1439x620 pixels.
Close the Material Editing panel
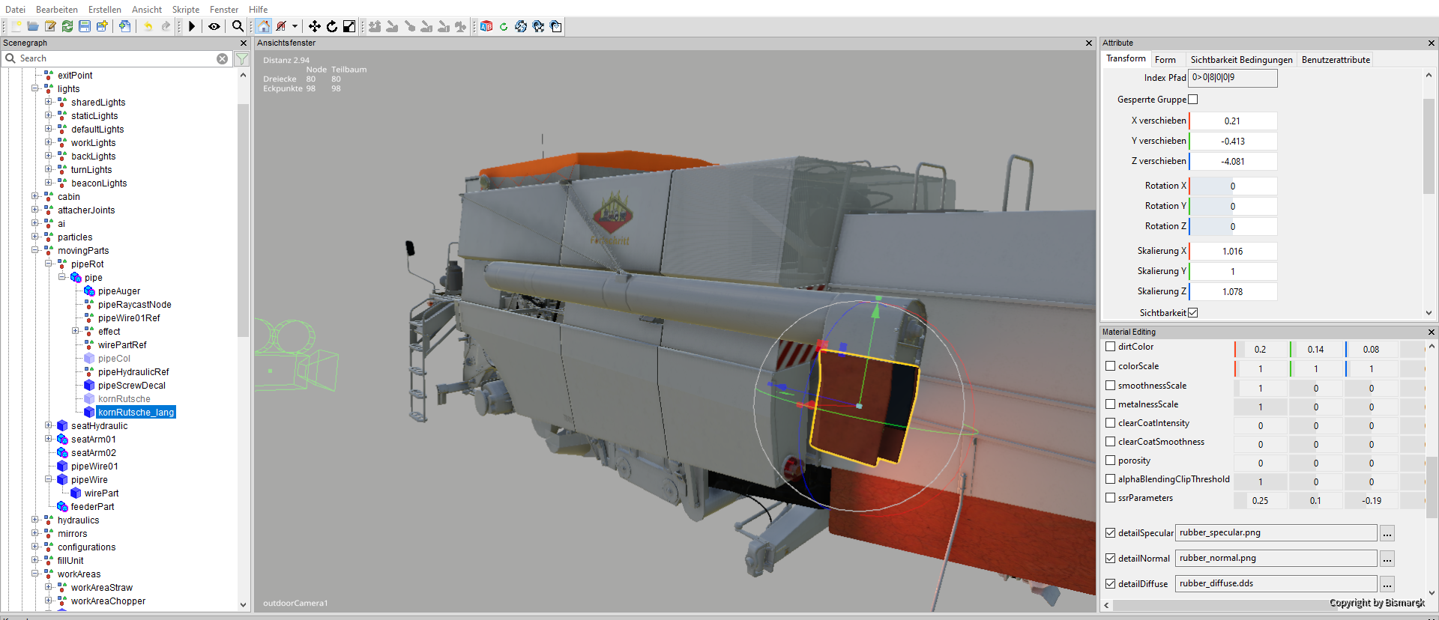point(1431,332)
